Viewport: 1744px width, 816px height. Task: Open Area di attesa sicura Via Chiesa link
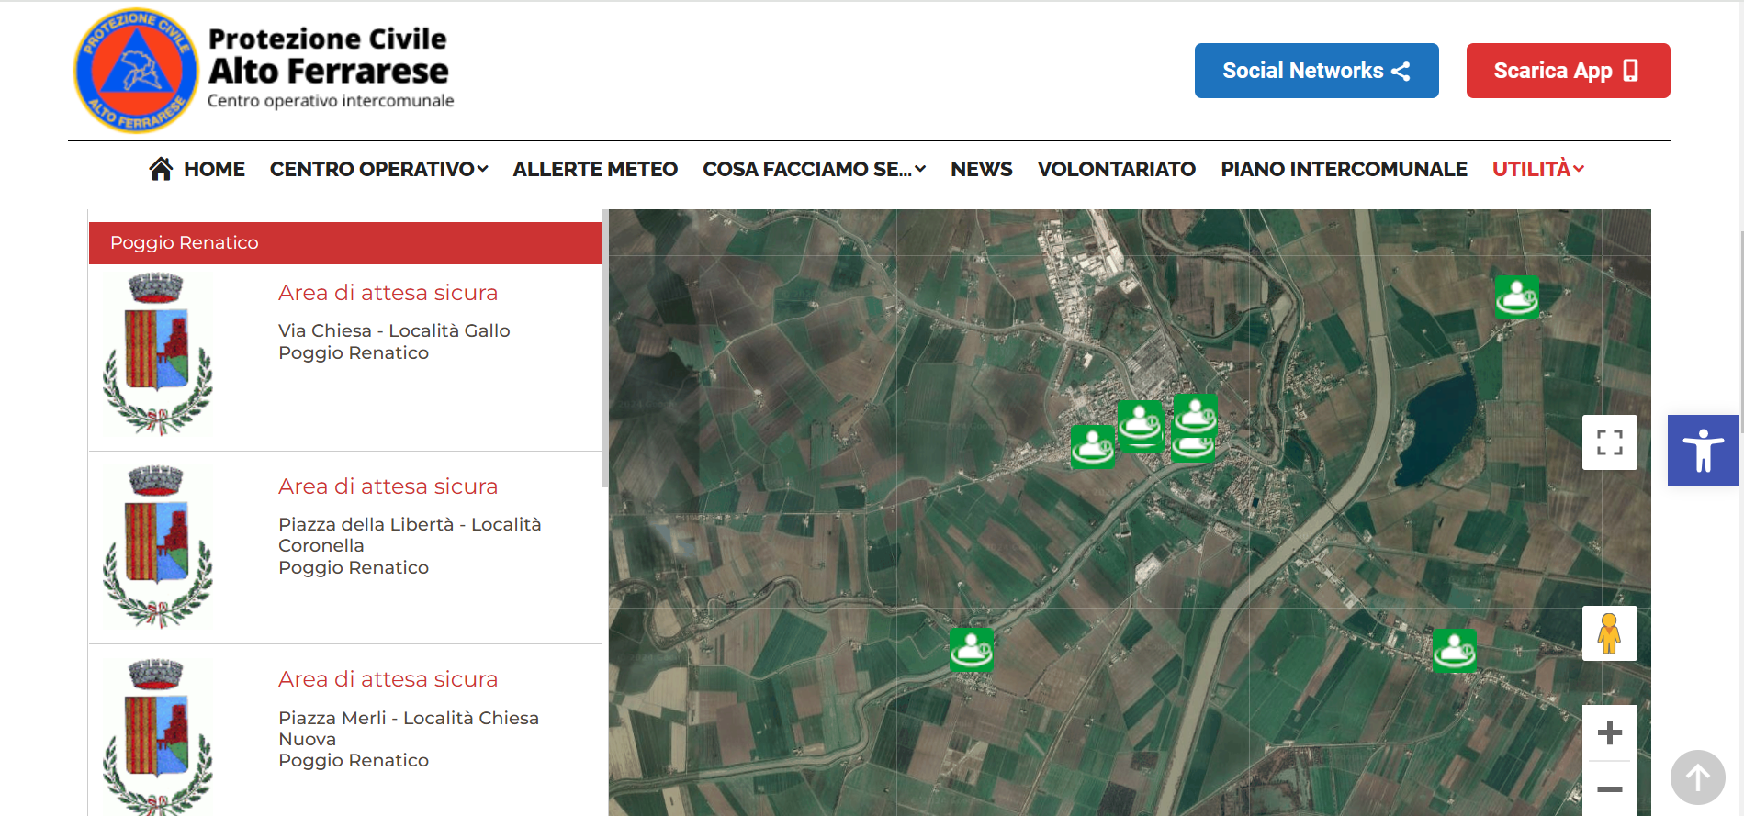pyautogui.click(x=388, y=293)
